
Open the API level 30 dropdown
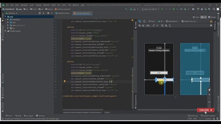(161, 21)
